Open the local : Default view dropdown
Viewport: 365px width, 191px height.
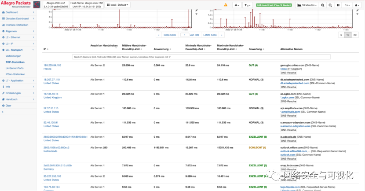[117, 5]
